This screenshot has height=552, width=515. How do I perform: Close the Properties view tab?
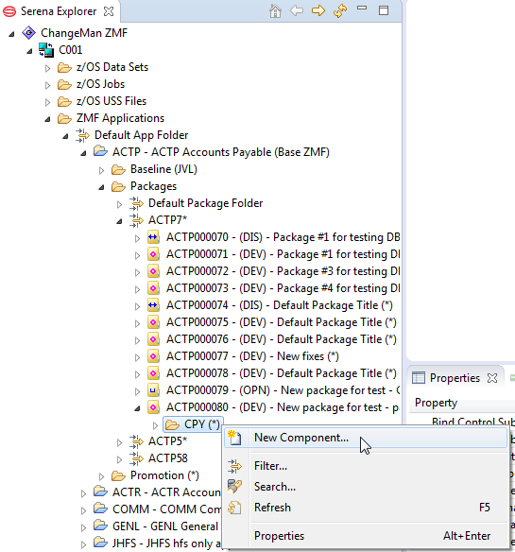click(492, 378)
